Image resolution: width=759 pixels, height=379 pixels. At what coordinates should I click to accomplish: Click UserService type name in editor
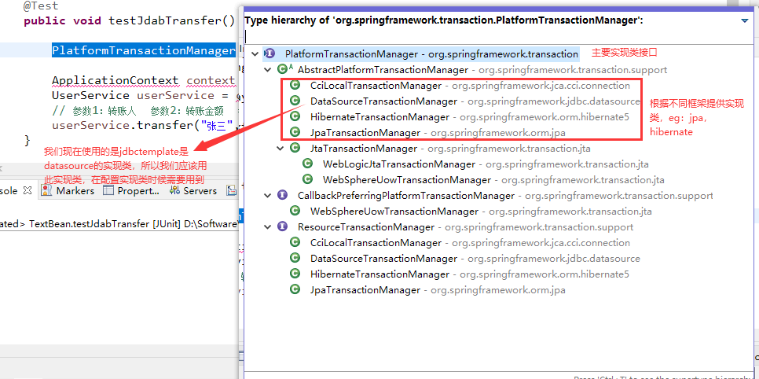point(90,95)
